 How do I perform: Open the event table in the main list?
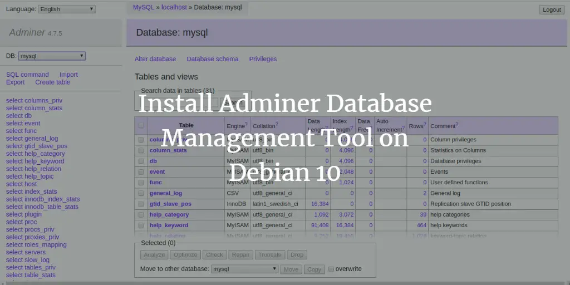pyautogui.click(x=157, y=171)
